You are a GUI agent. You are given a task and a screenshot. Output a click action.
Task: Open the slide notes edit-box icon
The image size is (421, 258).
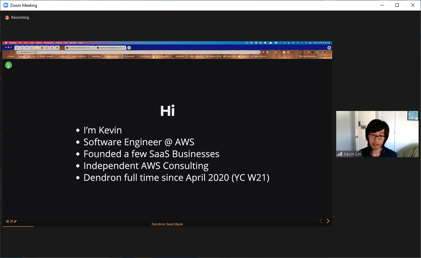pos(12,221)
